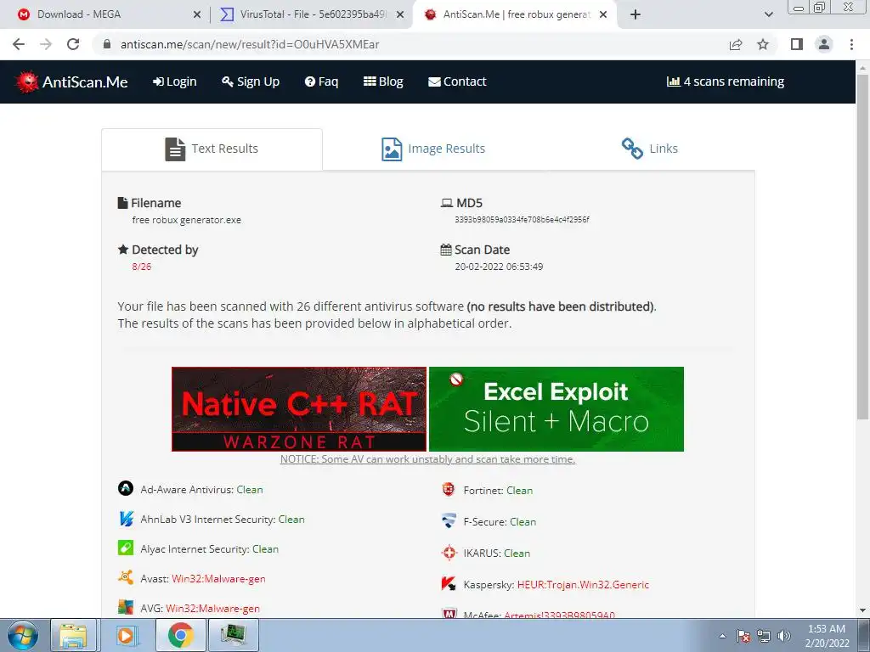Open the monitor app in taskbar
The image size is (870, 652).
point(233,635)
